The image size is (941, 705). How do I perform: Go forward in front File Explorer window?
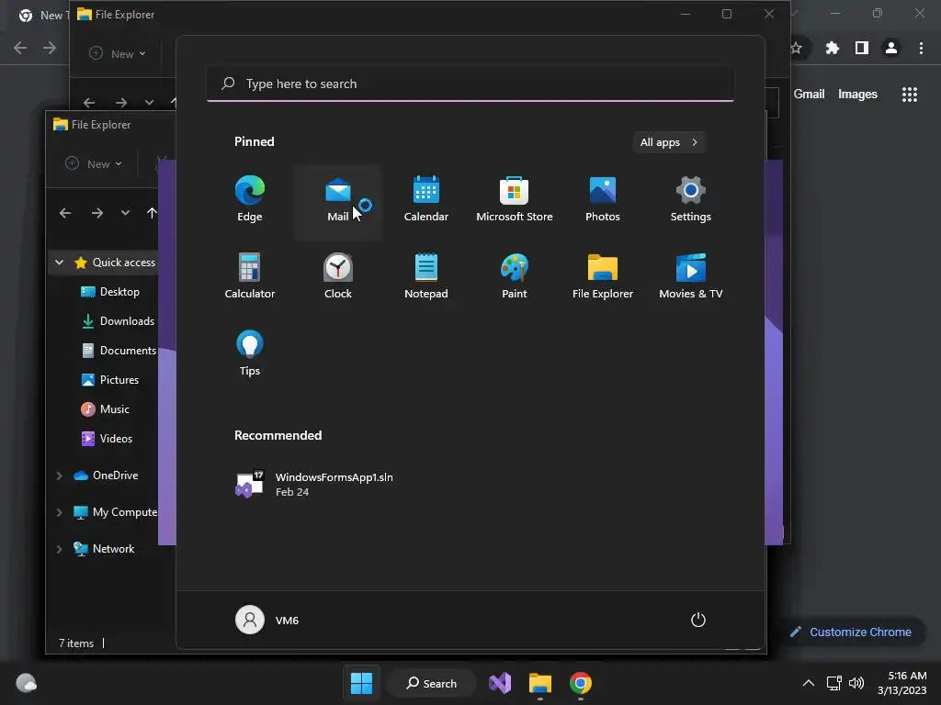(96, 213)
